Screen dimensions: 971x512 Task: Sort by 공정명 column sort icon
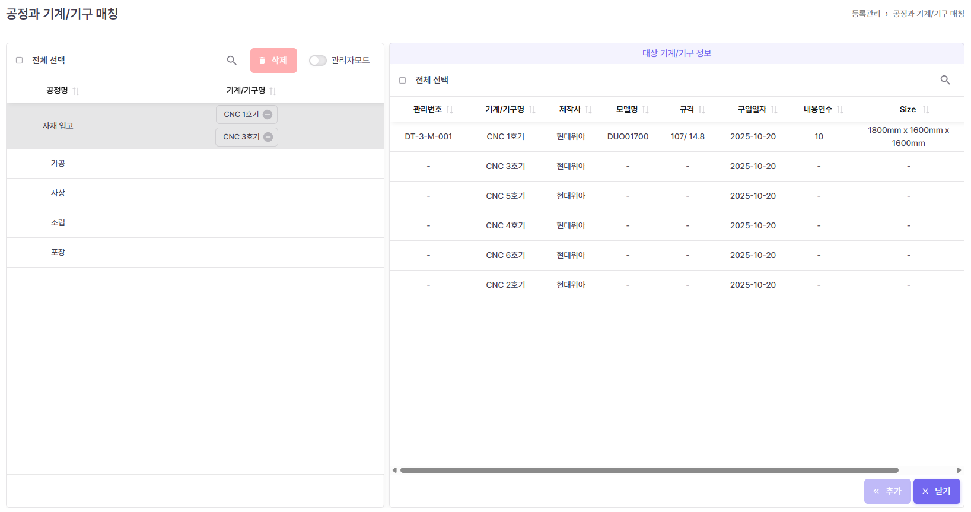[76, 91]
